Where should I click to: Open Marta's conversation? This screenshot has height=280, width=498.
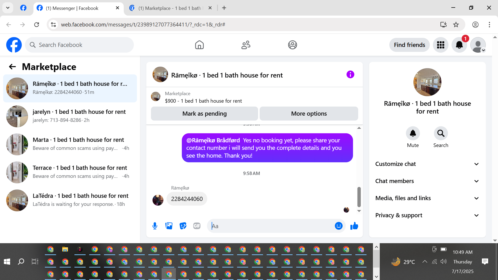coord(70,144)
